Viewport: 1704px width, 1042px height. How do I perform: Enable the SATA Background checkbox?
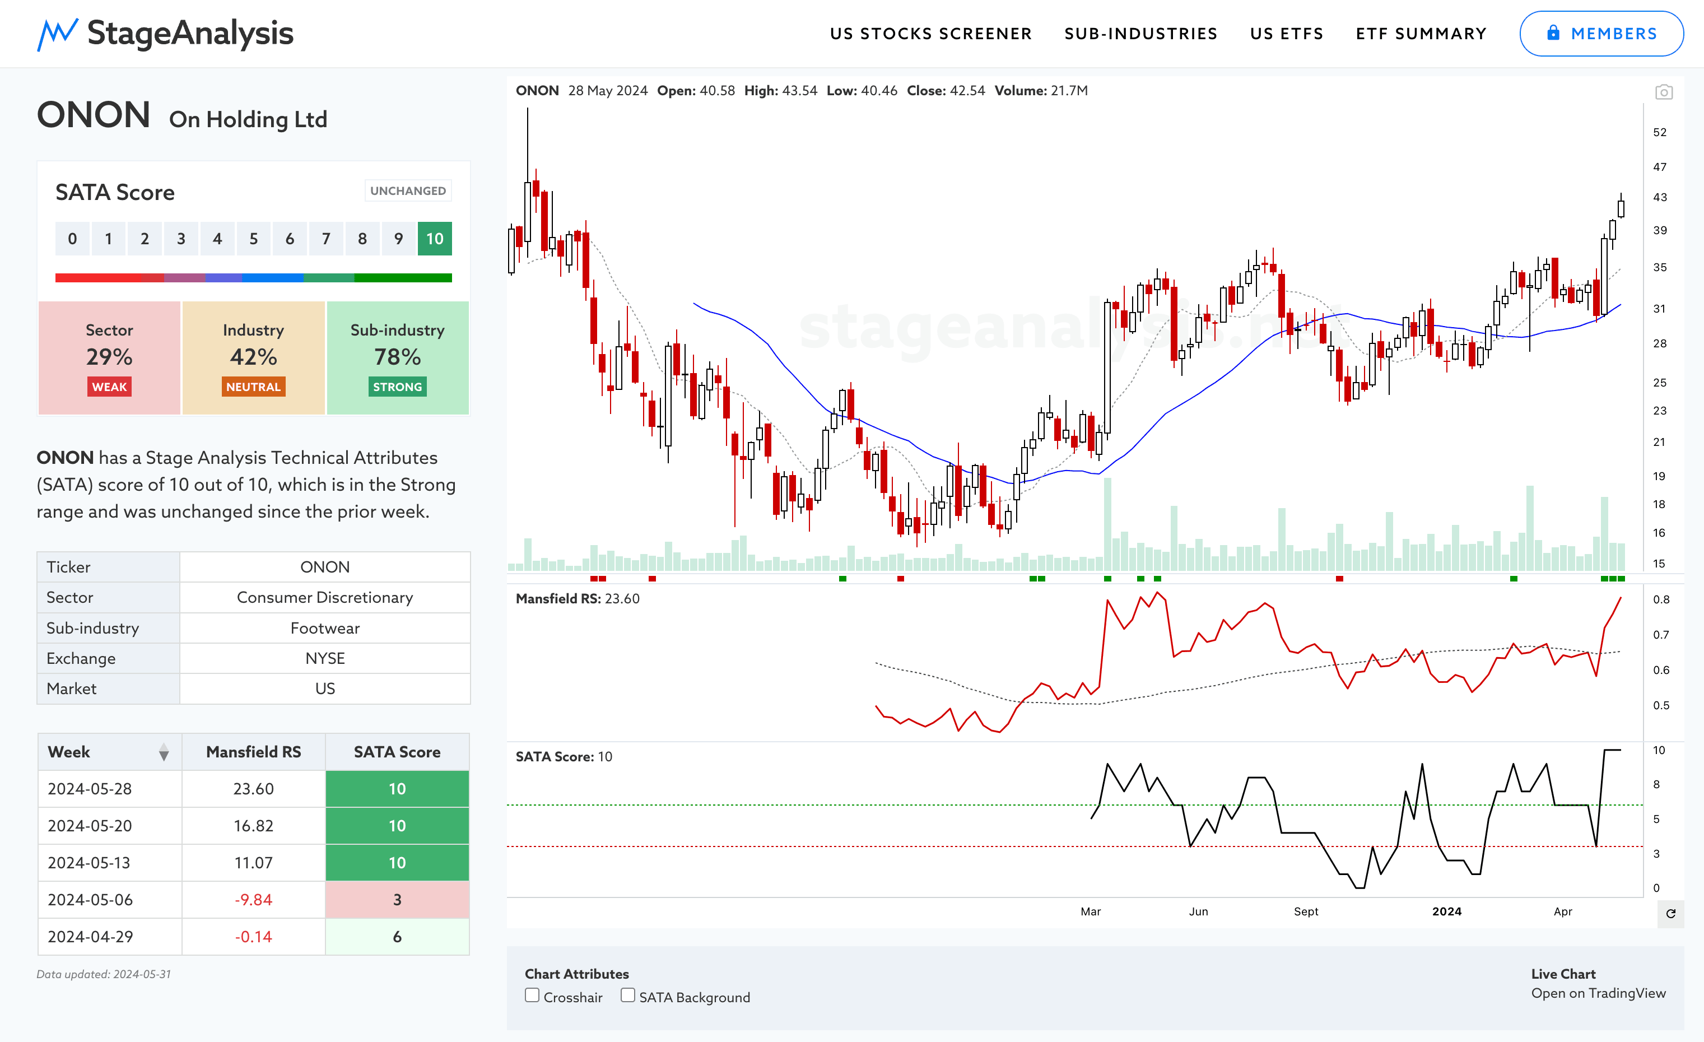(x=627, y=996)
